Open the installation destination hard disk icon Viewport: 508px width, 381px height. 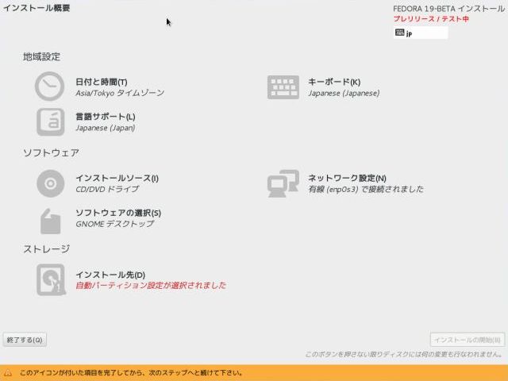click(51, 279)
